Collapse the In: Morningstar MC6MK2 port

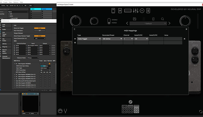click(15, 64)
